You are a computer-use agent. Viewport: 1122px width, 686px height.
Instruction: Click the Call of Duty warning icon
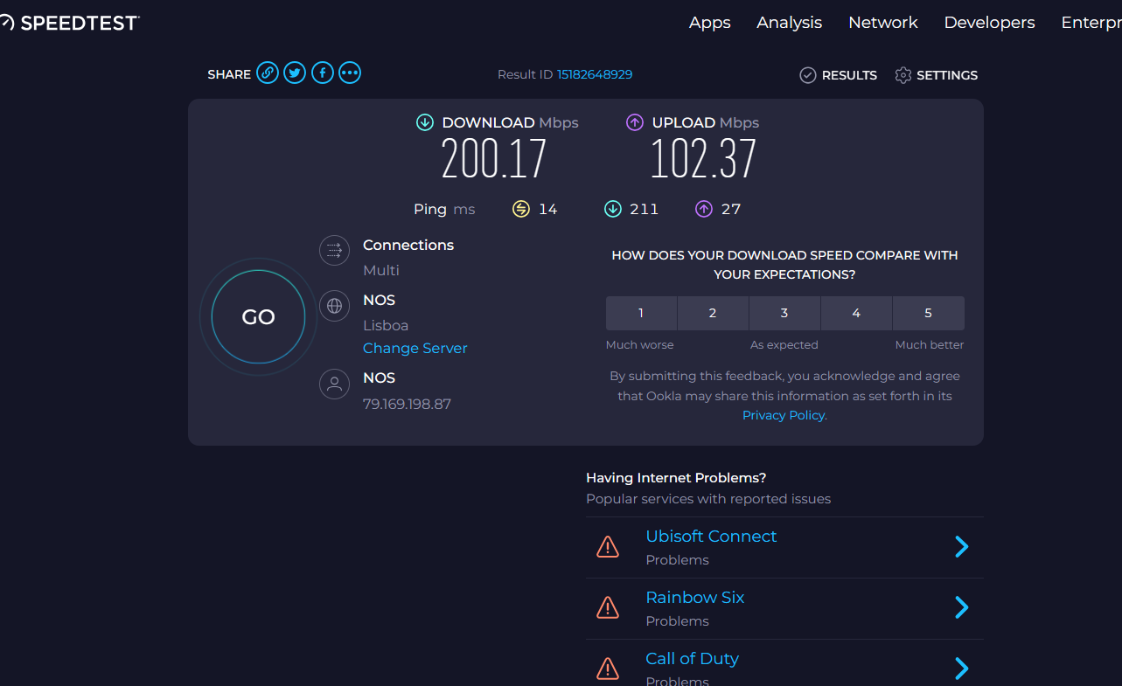(608, 669)
